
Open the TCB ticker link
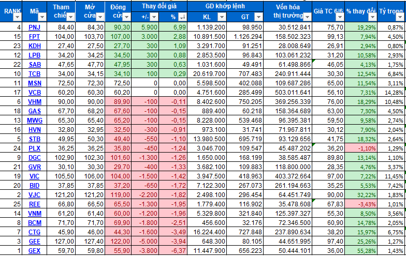coord(34,73)
